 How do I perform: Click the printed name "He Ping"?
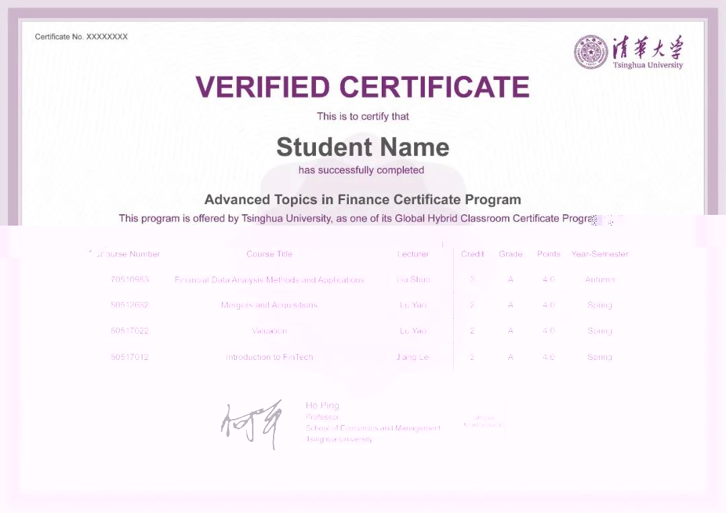coord(322,406)
